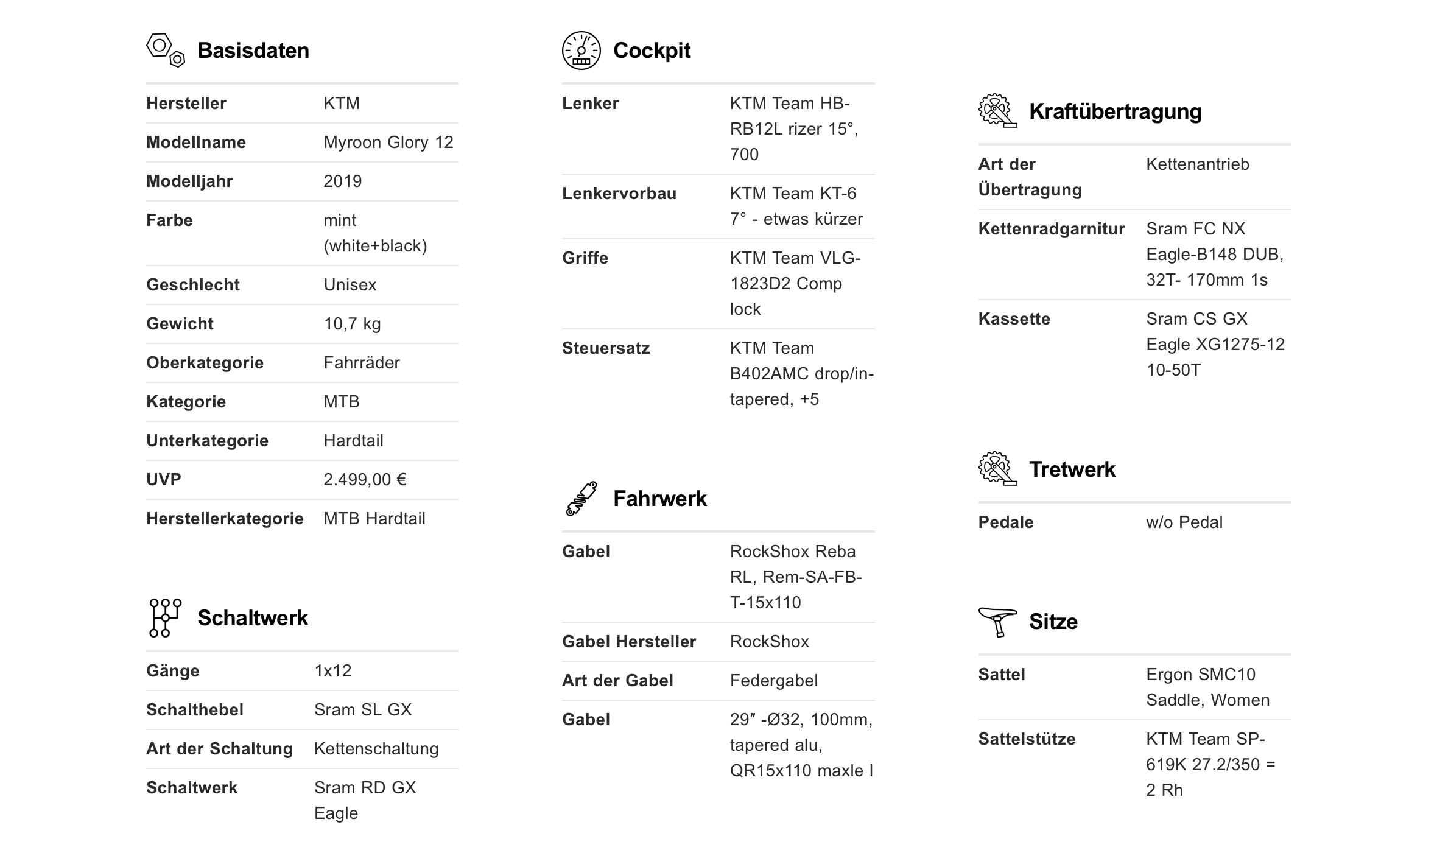Click the Kettenantrieb transmission value
The width and height of the screenshot is (1437, 850).
[1197, 164]
